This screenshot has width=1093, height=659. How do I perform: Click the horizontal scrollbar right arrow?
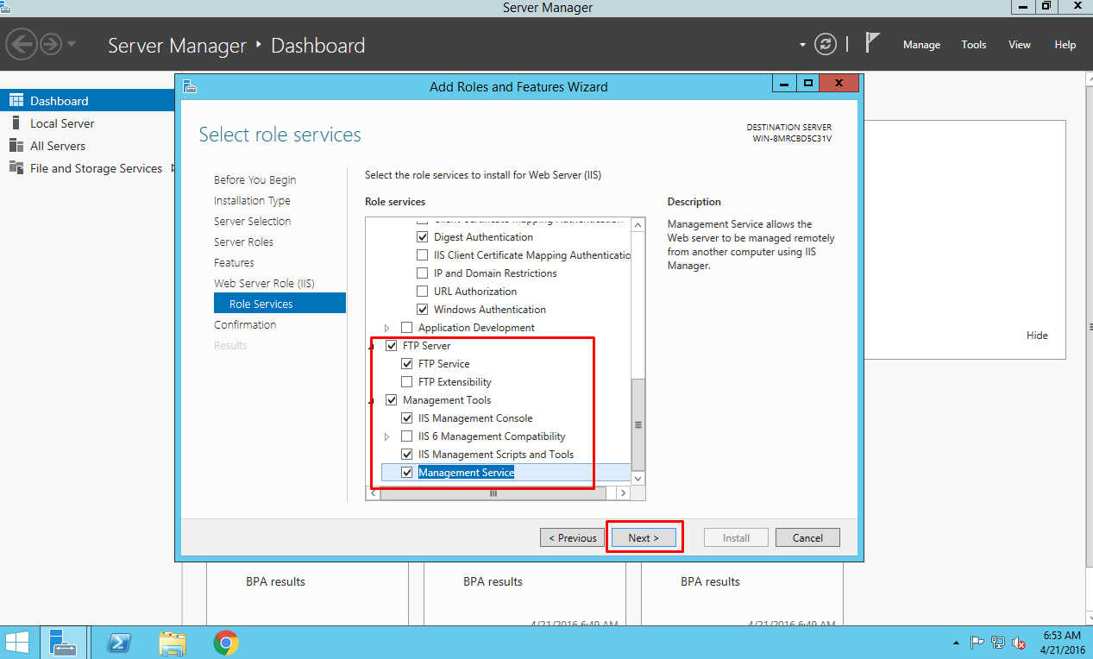624,493
